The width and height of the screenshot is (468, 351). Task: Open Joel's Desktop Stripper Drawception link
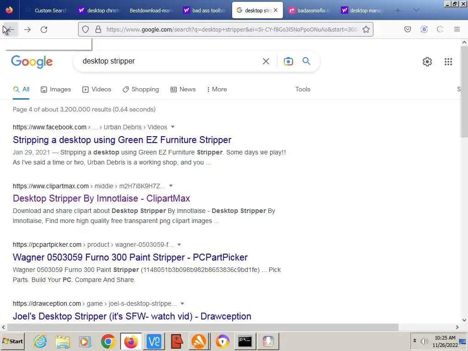point(132,316)
